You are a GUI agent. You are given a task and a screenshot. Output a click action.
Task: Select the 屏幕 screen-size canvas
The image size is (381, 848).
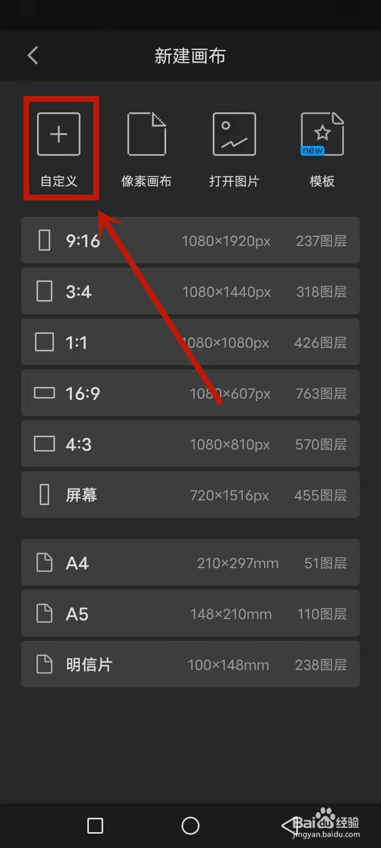coord(190,494)
